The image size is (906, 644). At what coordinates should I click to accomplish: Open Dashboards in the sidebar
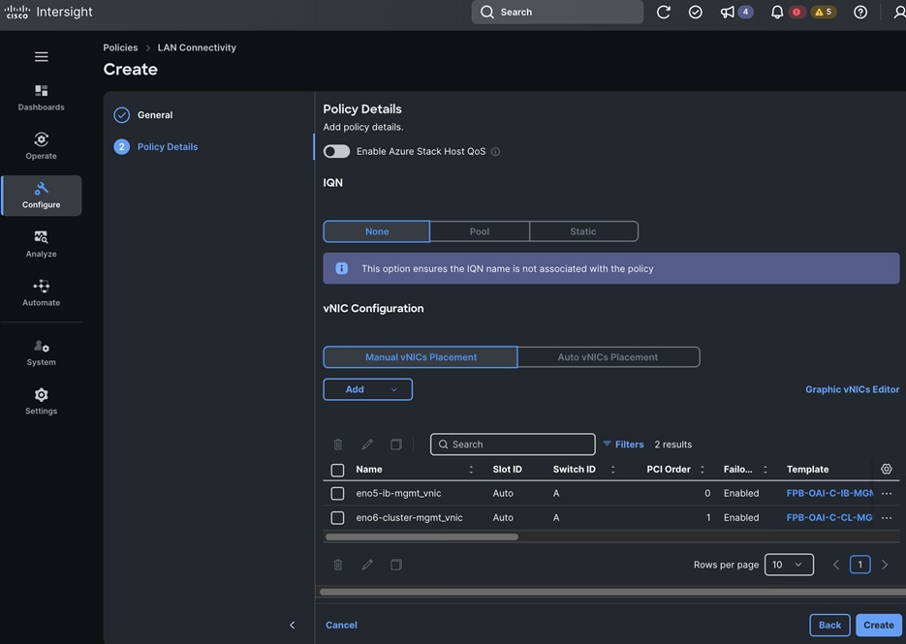pos(41,98)
